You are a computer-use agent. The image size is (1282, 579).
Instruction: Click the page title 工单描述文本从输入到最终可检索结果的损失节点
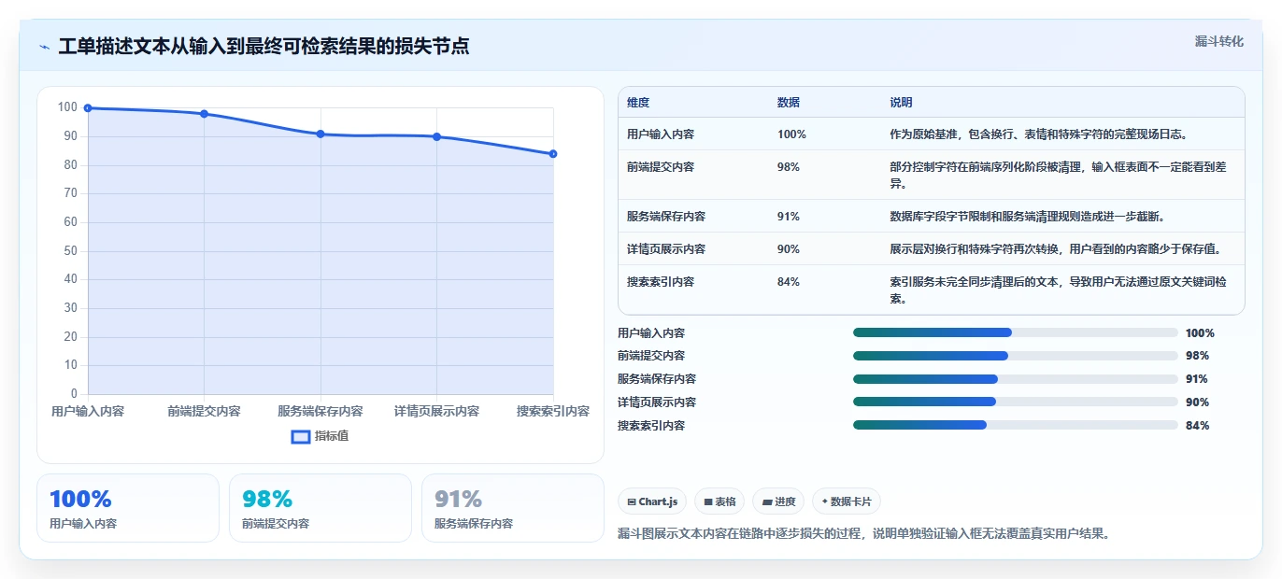point(264,46)
